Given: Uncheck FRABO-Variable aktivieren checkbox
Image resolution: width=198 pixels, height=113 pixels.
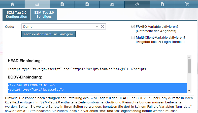Looking at the screenshot, I should (133, 26).
